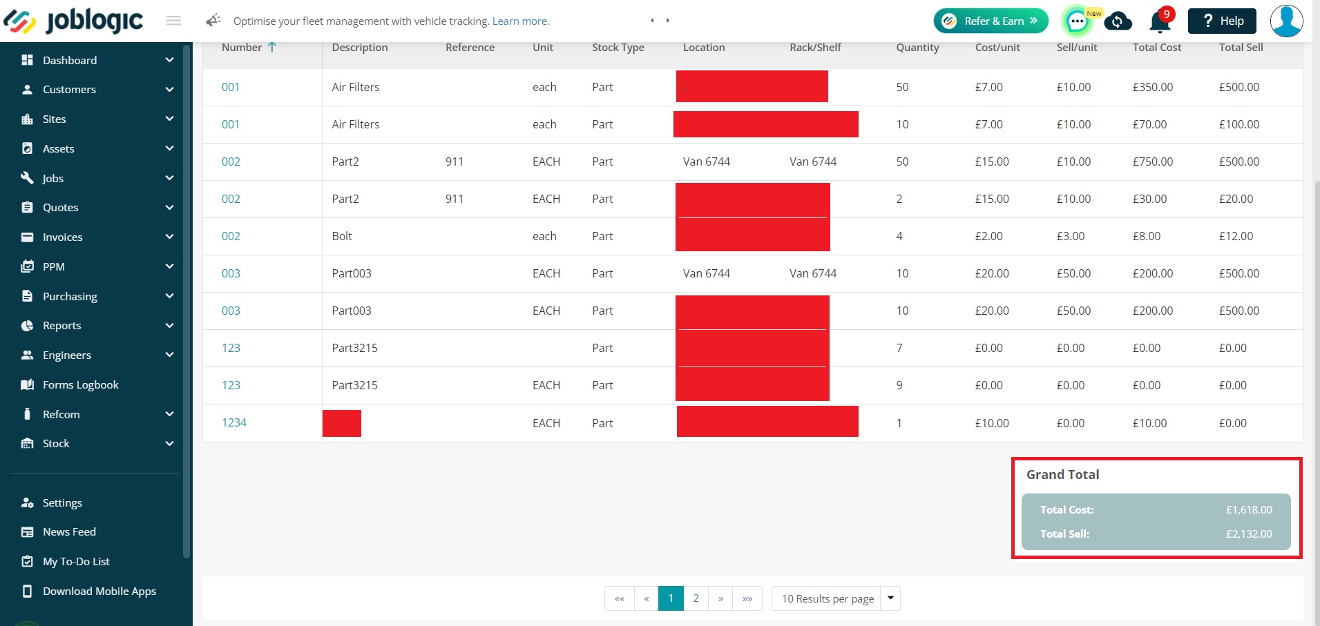Click the Refer & Earn button
Image resolution: width=1320 pixels, height=626 pixels.
(991, 21)
